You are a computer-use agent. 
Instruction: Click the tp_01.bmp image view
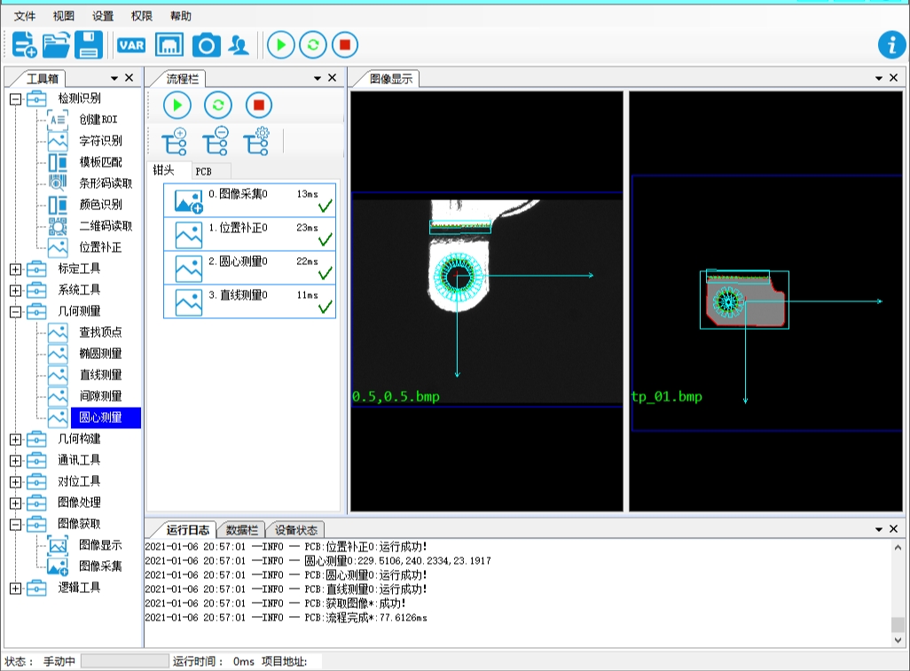[x=766, y=301]
